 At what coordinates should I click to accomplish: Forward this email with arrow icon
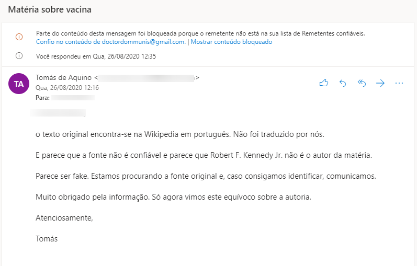click(380, 83)
